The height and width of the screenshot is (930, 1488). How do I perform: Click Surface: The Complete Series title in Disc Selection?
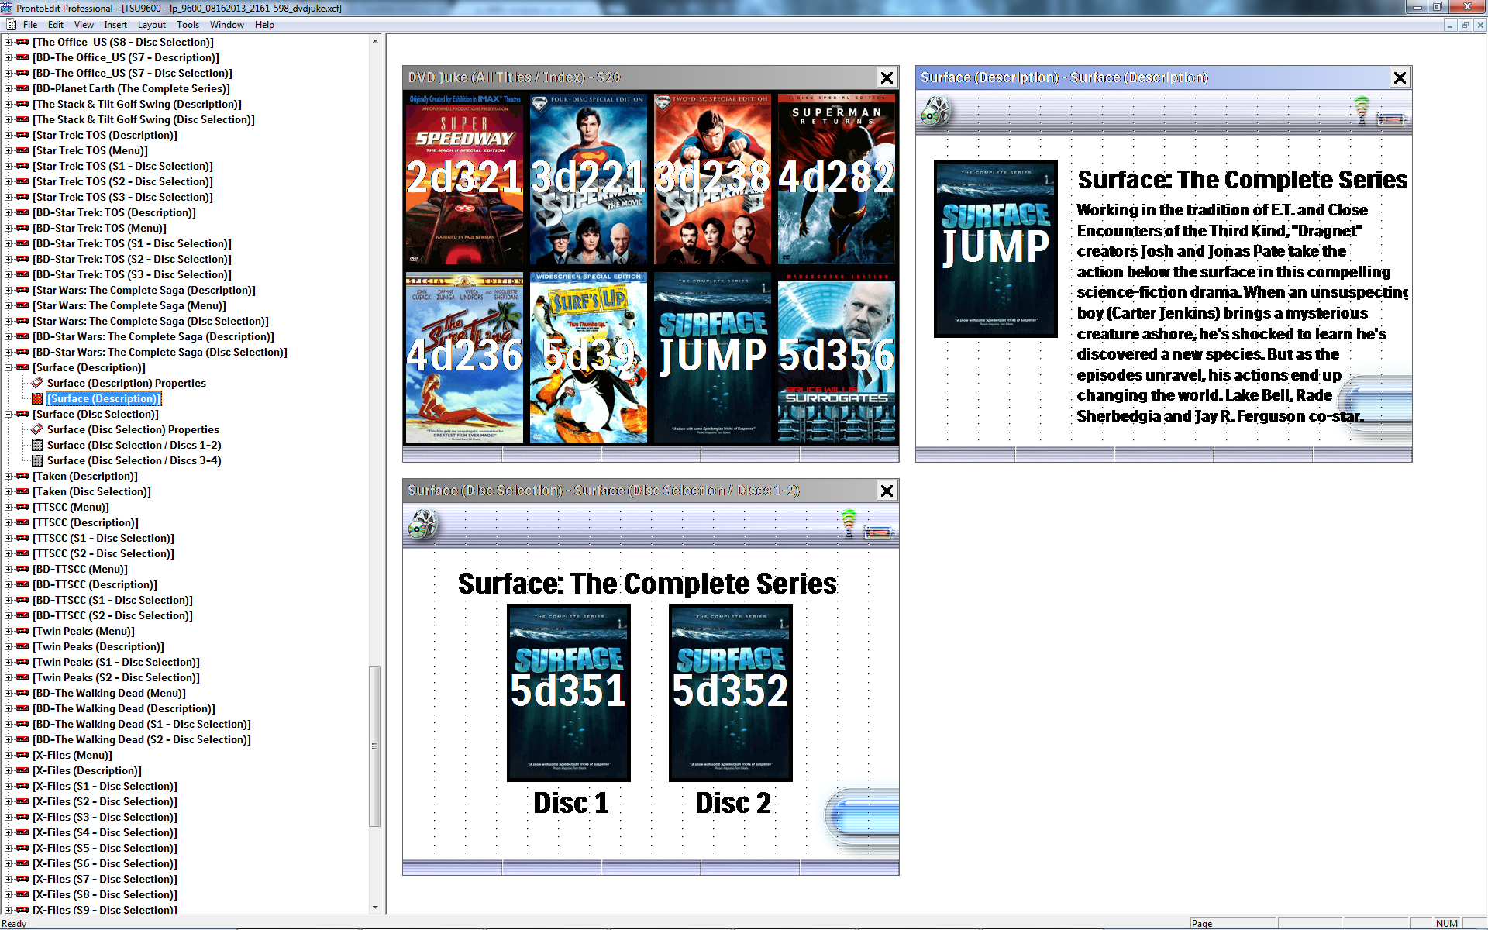point(647,584)
